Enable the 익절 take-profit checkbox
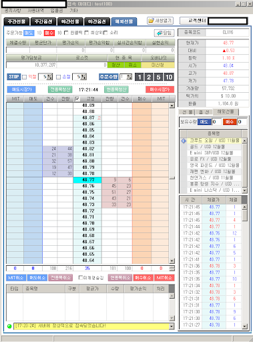 click(x=24, y=77)
